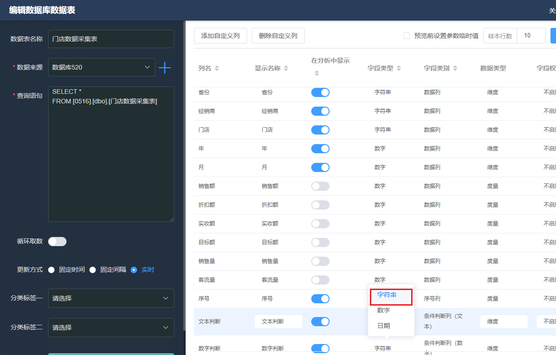Enable analysis display for 销售额 row

pyautogui.click(x=320, y=186)
